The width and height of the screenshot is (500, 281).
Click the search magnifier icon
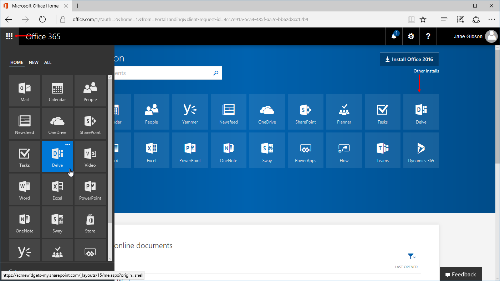(x=216, y=73)
